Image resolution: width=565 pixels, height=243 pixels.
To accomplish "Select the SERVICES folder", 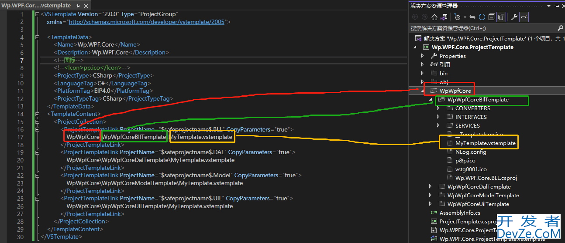I will point(463,125).
